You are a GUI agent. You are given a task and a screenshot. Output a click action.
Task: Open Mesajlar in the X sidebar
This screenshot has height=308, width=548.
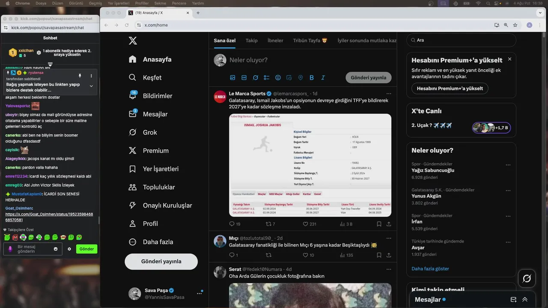(148, 114)
